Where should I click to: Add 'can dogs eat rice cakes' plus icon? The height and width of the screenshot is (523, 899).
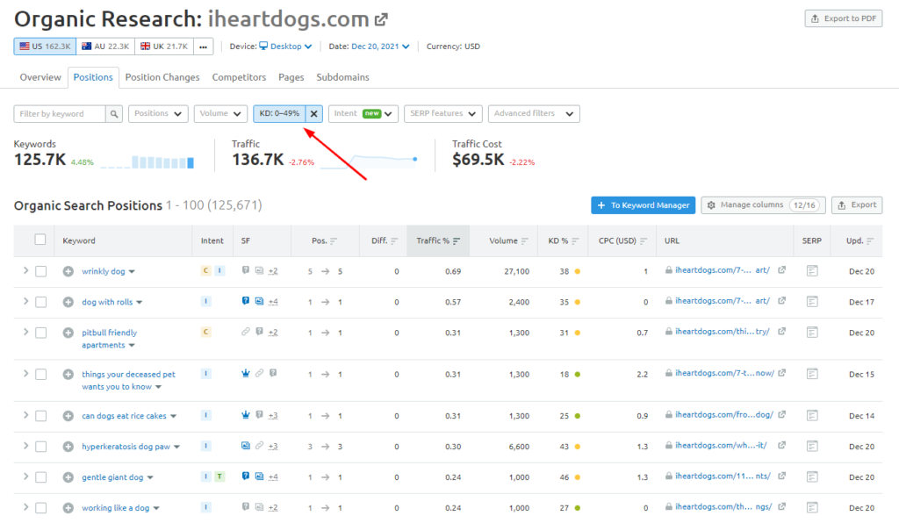click(68, 417)
